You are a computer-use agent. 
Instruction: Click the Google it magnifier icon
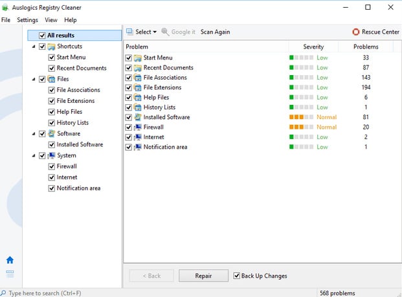click(x=165, y=32)
